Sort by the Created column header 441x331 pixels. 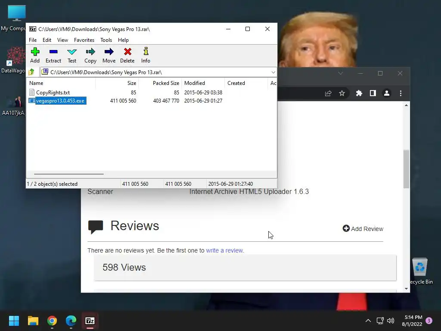[246, 83]
